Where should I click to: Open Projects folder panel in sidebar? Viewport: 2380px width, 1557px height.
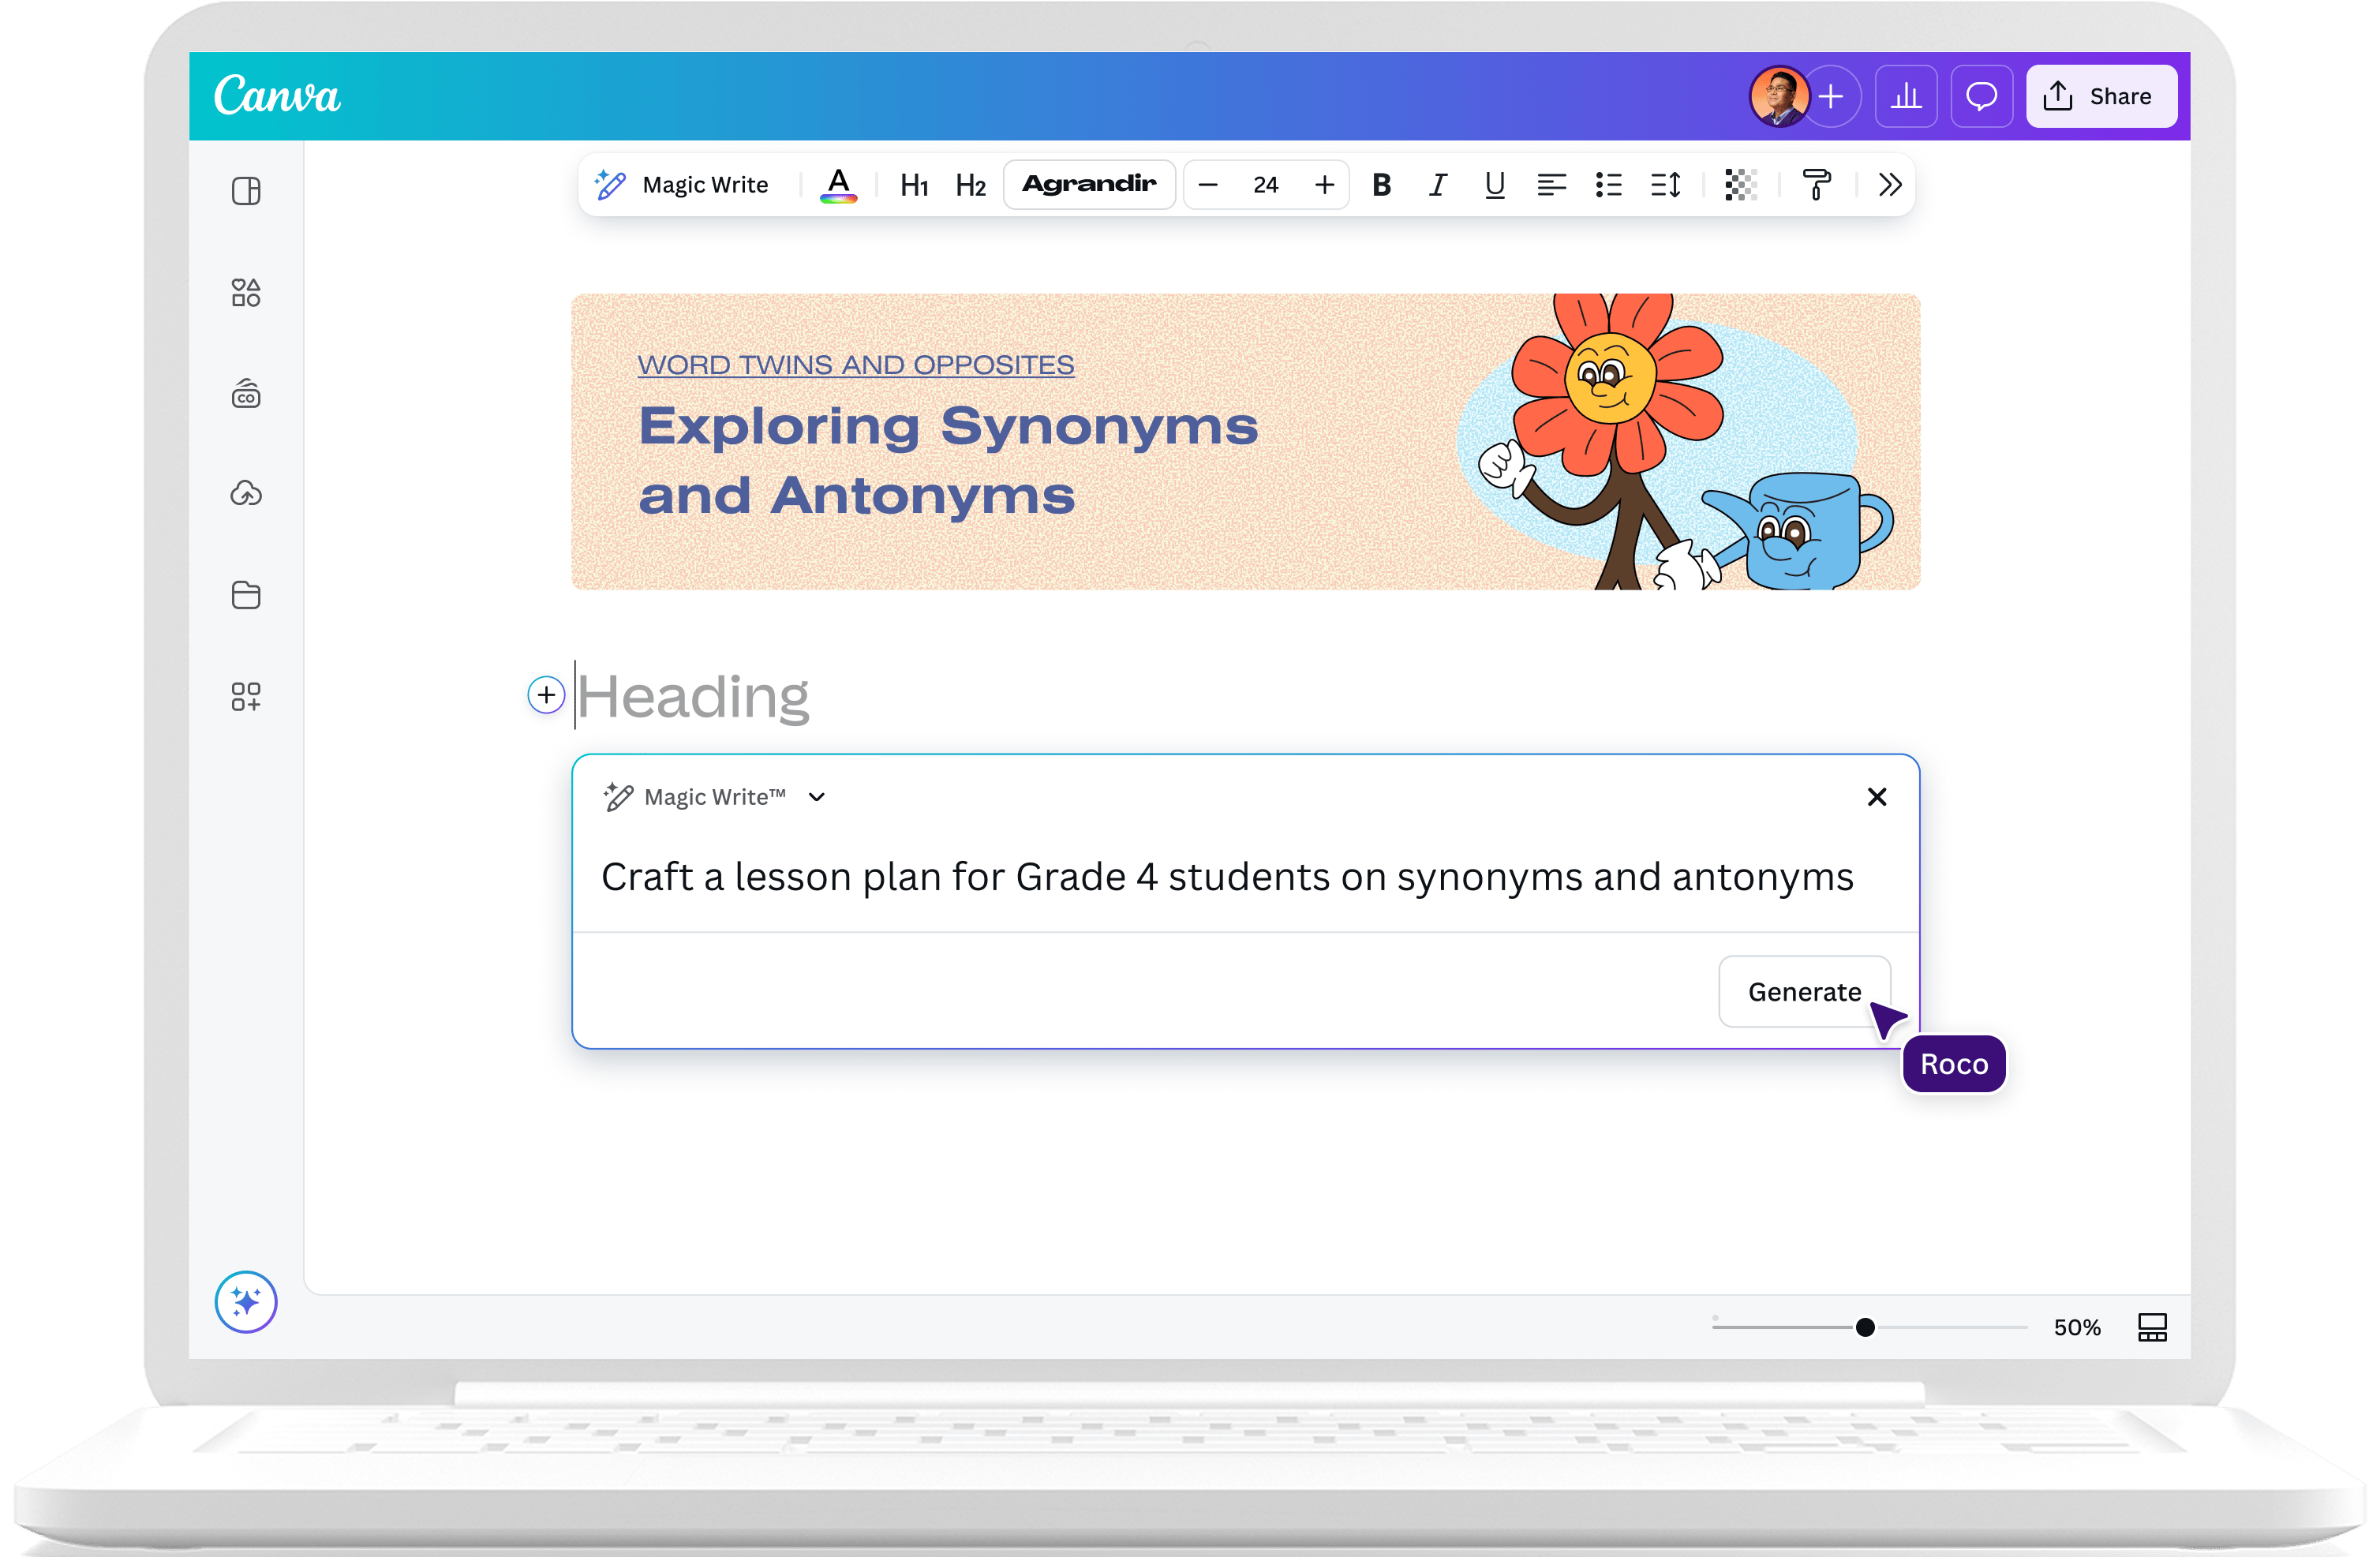pyautogui.click(x=245, y=595)
